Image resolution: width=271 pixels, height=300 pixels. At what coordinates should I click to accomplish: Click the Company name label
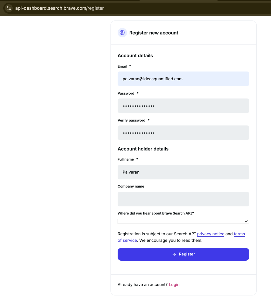click(x=131, y=186)
